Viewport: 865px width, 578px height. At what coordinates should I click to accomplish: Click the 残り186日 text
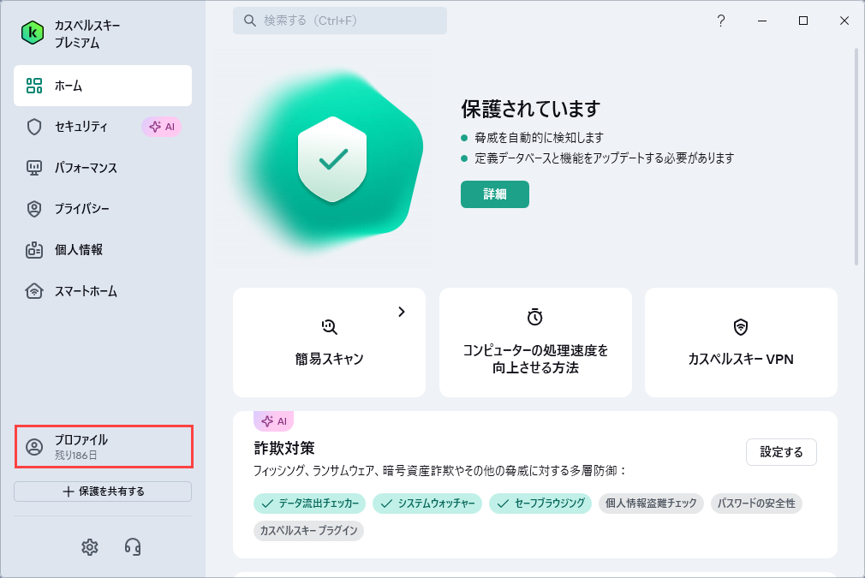76,456
